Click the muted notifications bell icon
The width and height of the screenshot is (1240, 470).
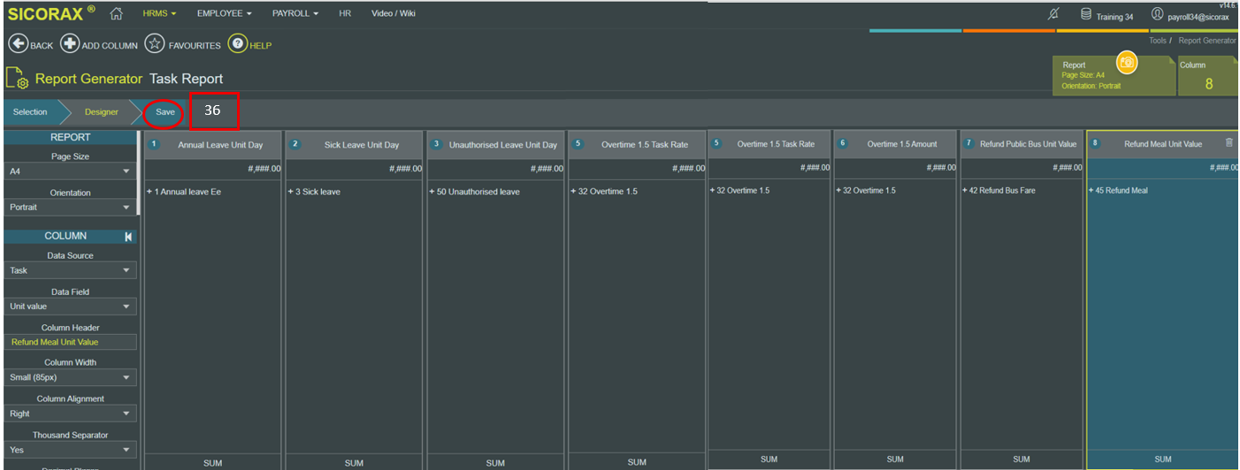coord(1053,15)
